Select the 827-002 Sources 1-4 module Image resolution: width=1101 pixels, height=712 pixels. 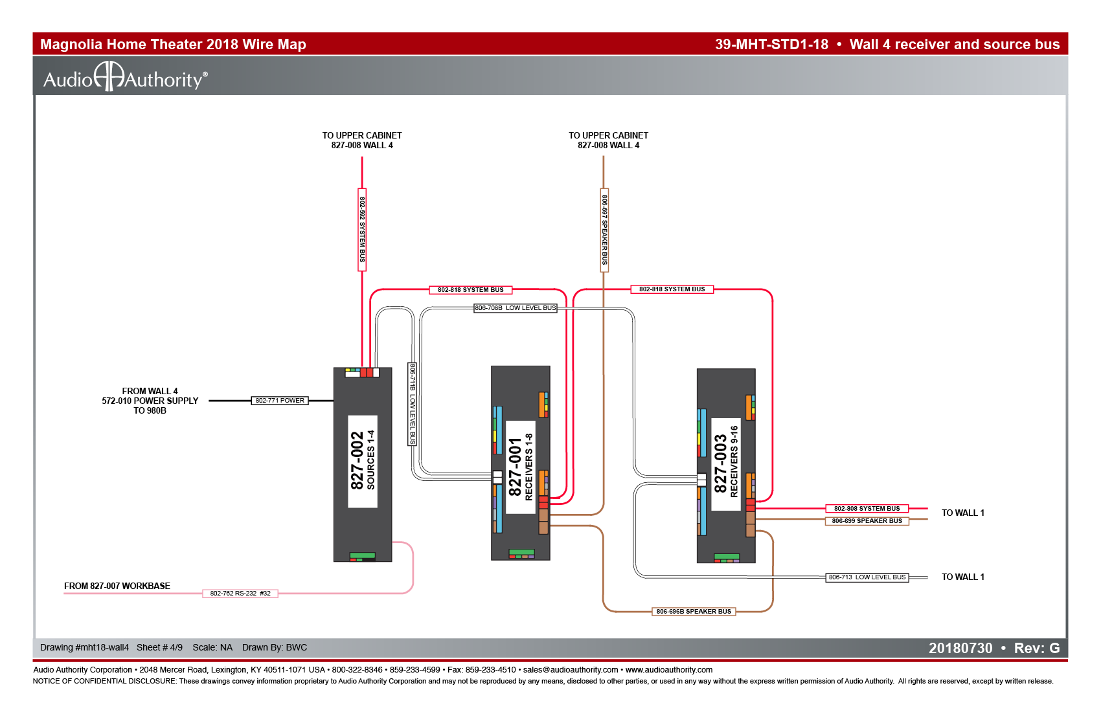coord(363,464)
